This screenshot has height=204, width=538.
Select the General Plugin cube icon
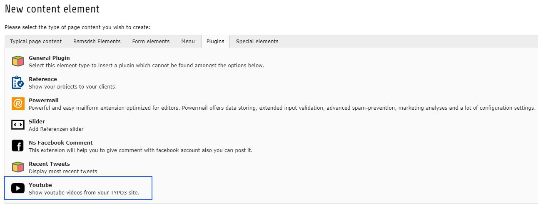pos(18,61)
